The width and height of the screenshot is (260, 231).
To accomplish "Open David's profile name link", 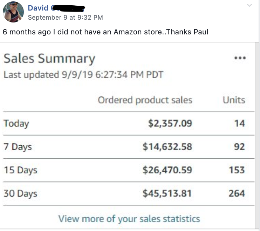I will [x=56, y=8].
